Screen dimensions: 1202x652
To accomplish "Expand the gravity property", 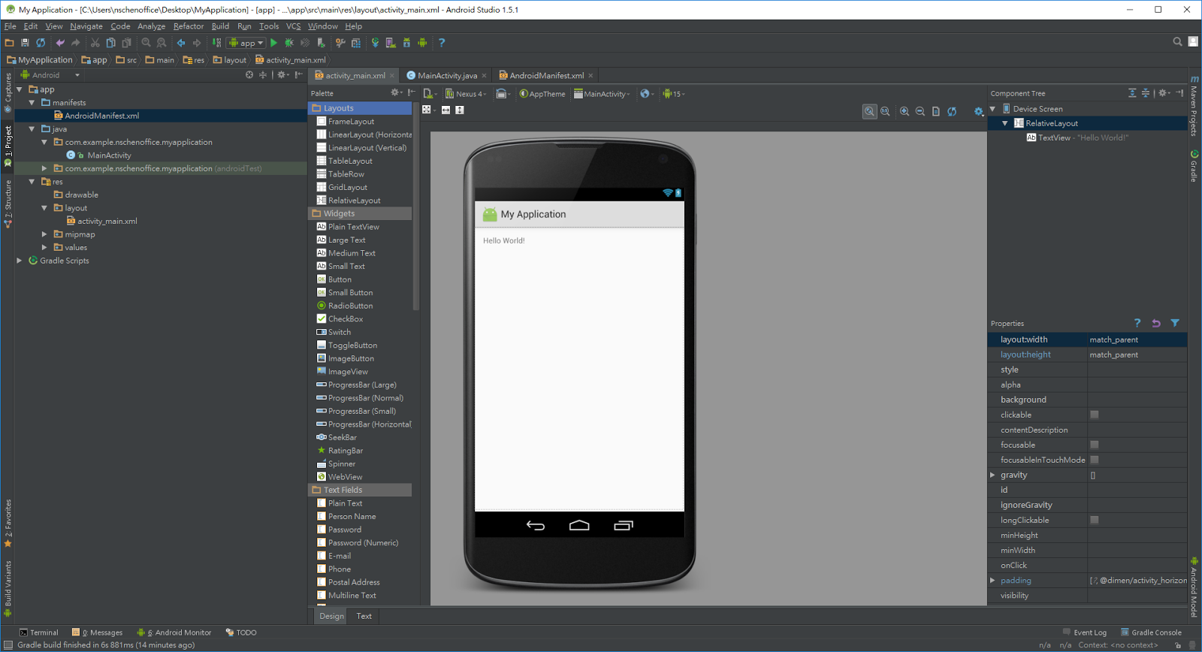I will pos(992,475).
